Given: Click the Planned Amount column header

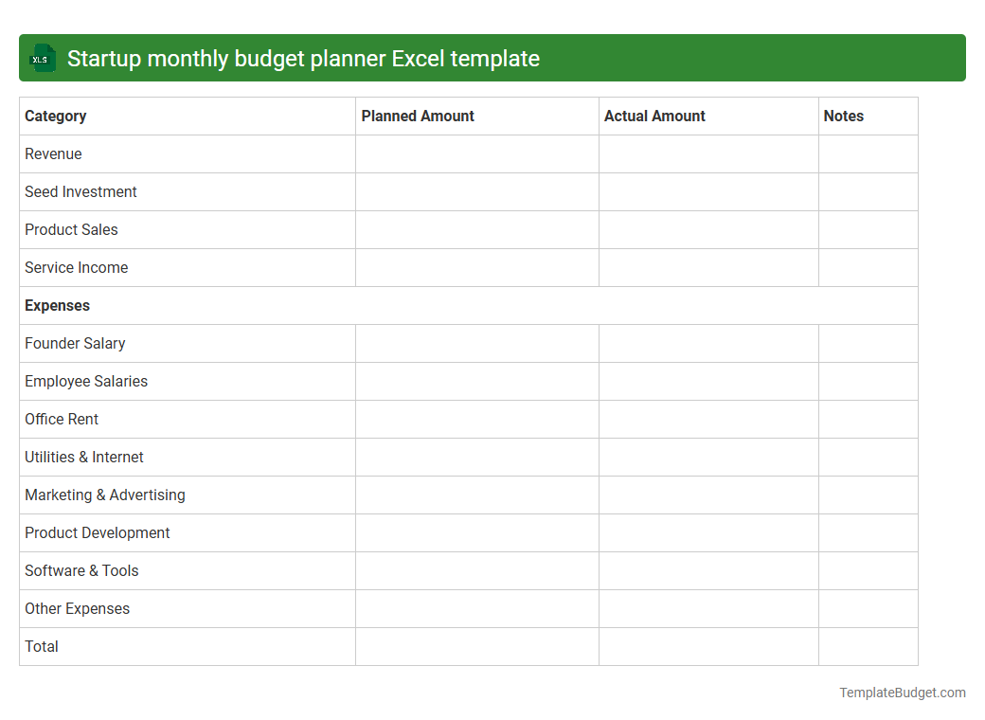Looking at the screenshot, I should click(418, 116).
